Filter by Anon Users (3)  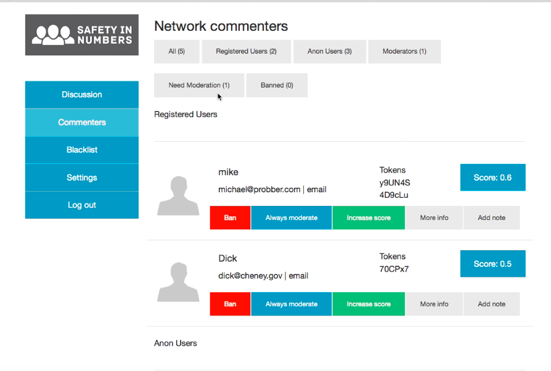click(330, 51)
